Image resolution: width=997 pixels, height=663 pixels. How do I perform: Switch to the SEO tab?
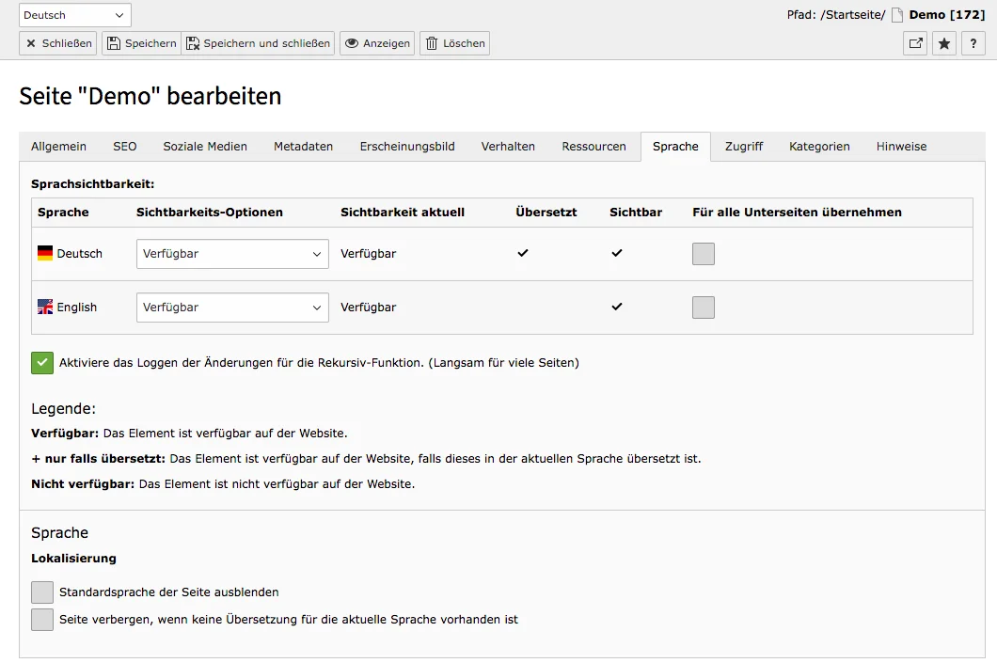point(124,146)
